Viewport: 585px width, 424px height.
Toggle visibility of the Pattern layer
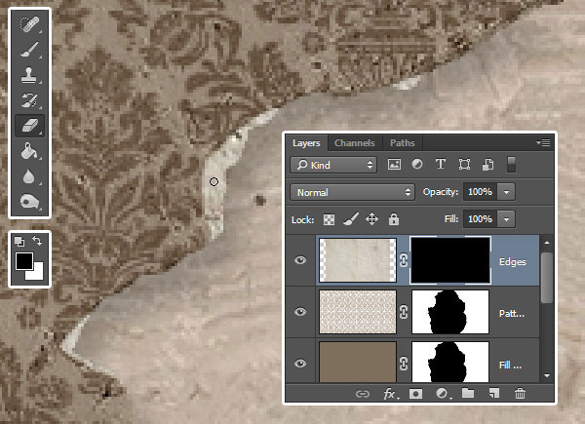click(x=300, y=312)
